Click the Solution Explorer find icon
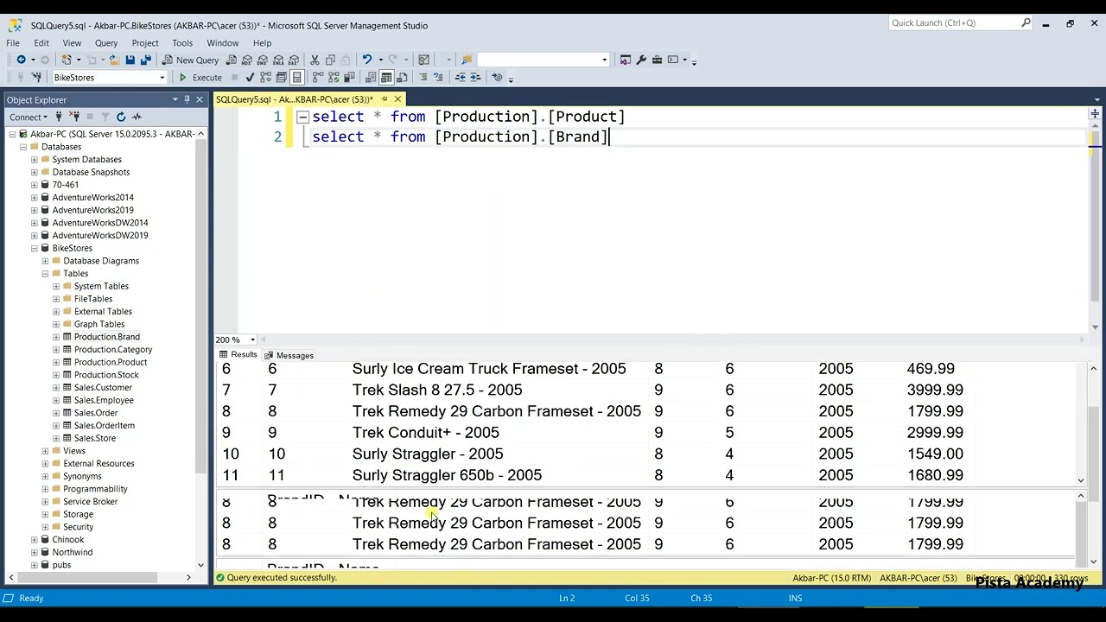 pos(467,60)
